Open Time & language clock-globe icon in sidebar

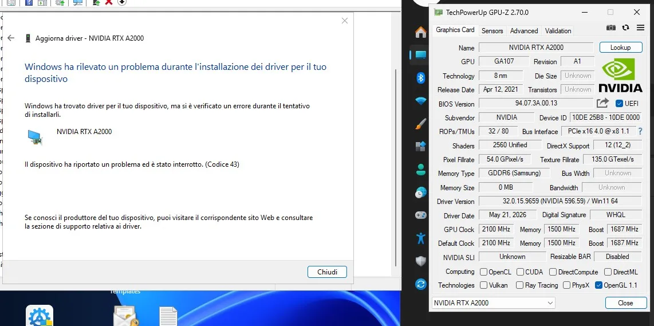[420, 193]
